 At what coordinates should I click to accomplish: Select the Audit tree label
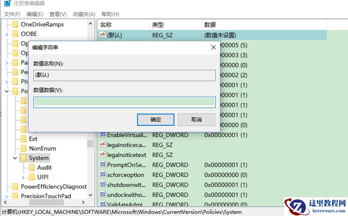[x=44, y=167]
